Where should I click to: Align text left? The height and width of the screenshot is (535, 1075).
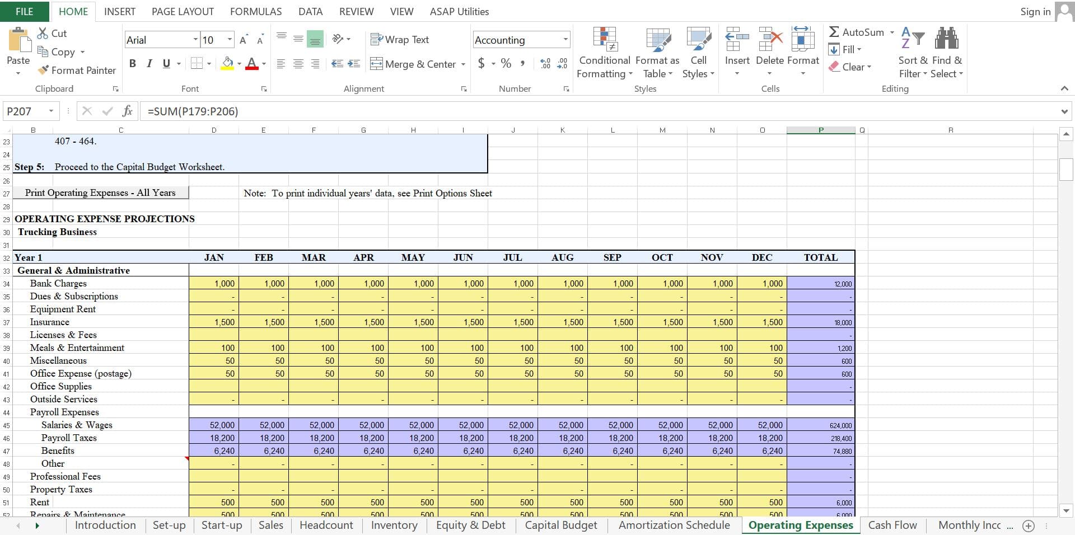click(282, 64)
